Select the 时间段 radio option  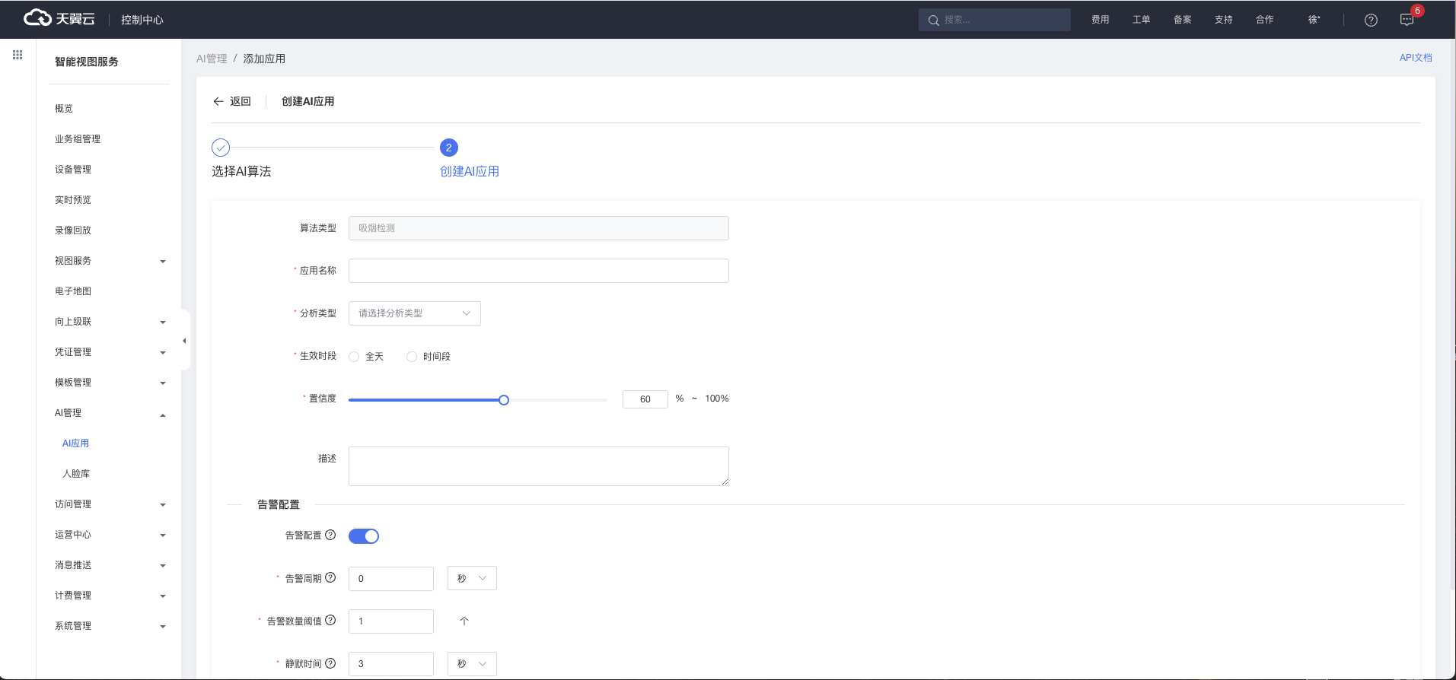coord(412,357)
